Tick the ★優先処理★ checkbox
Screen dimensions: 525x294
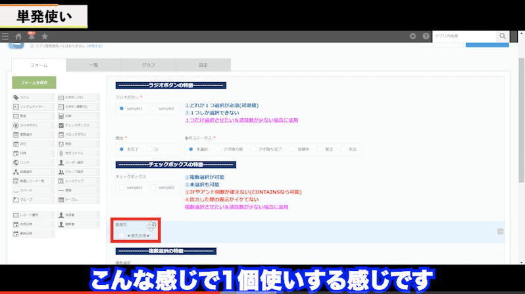(x=121, y=235)
